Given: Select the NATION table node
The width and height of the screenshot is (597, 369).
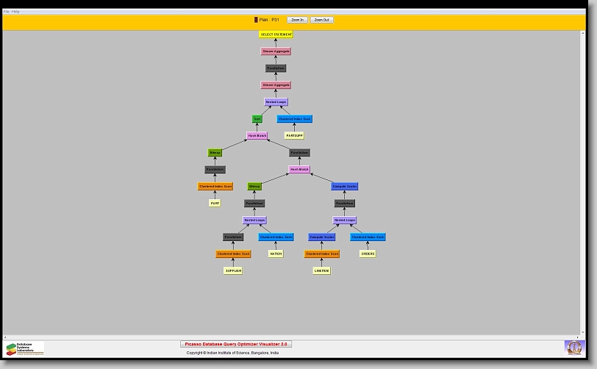Looking at the screenshot, I should click(276, 254).
